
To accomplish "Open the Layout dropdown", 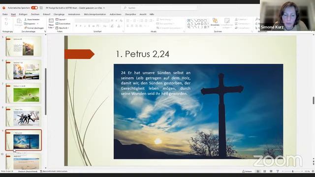I will 61,20.
